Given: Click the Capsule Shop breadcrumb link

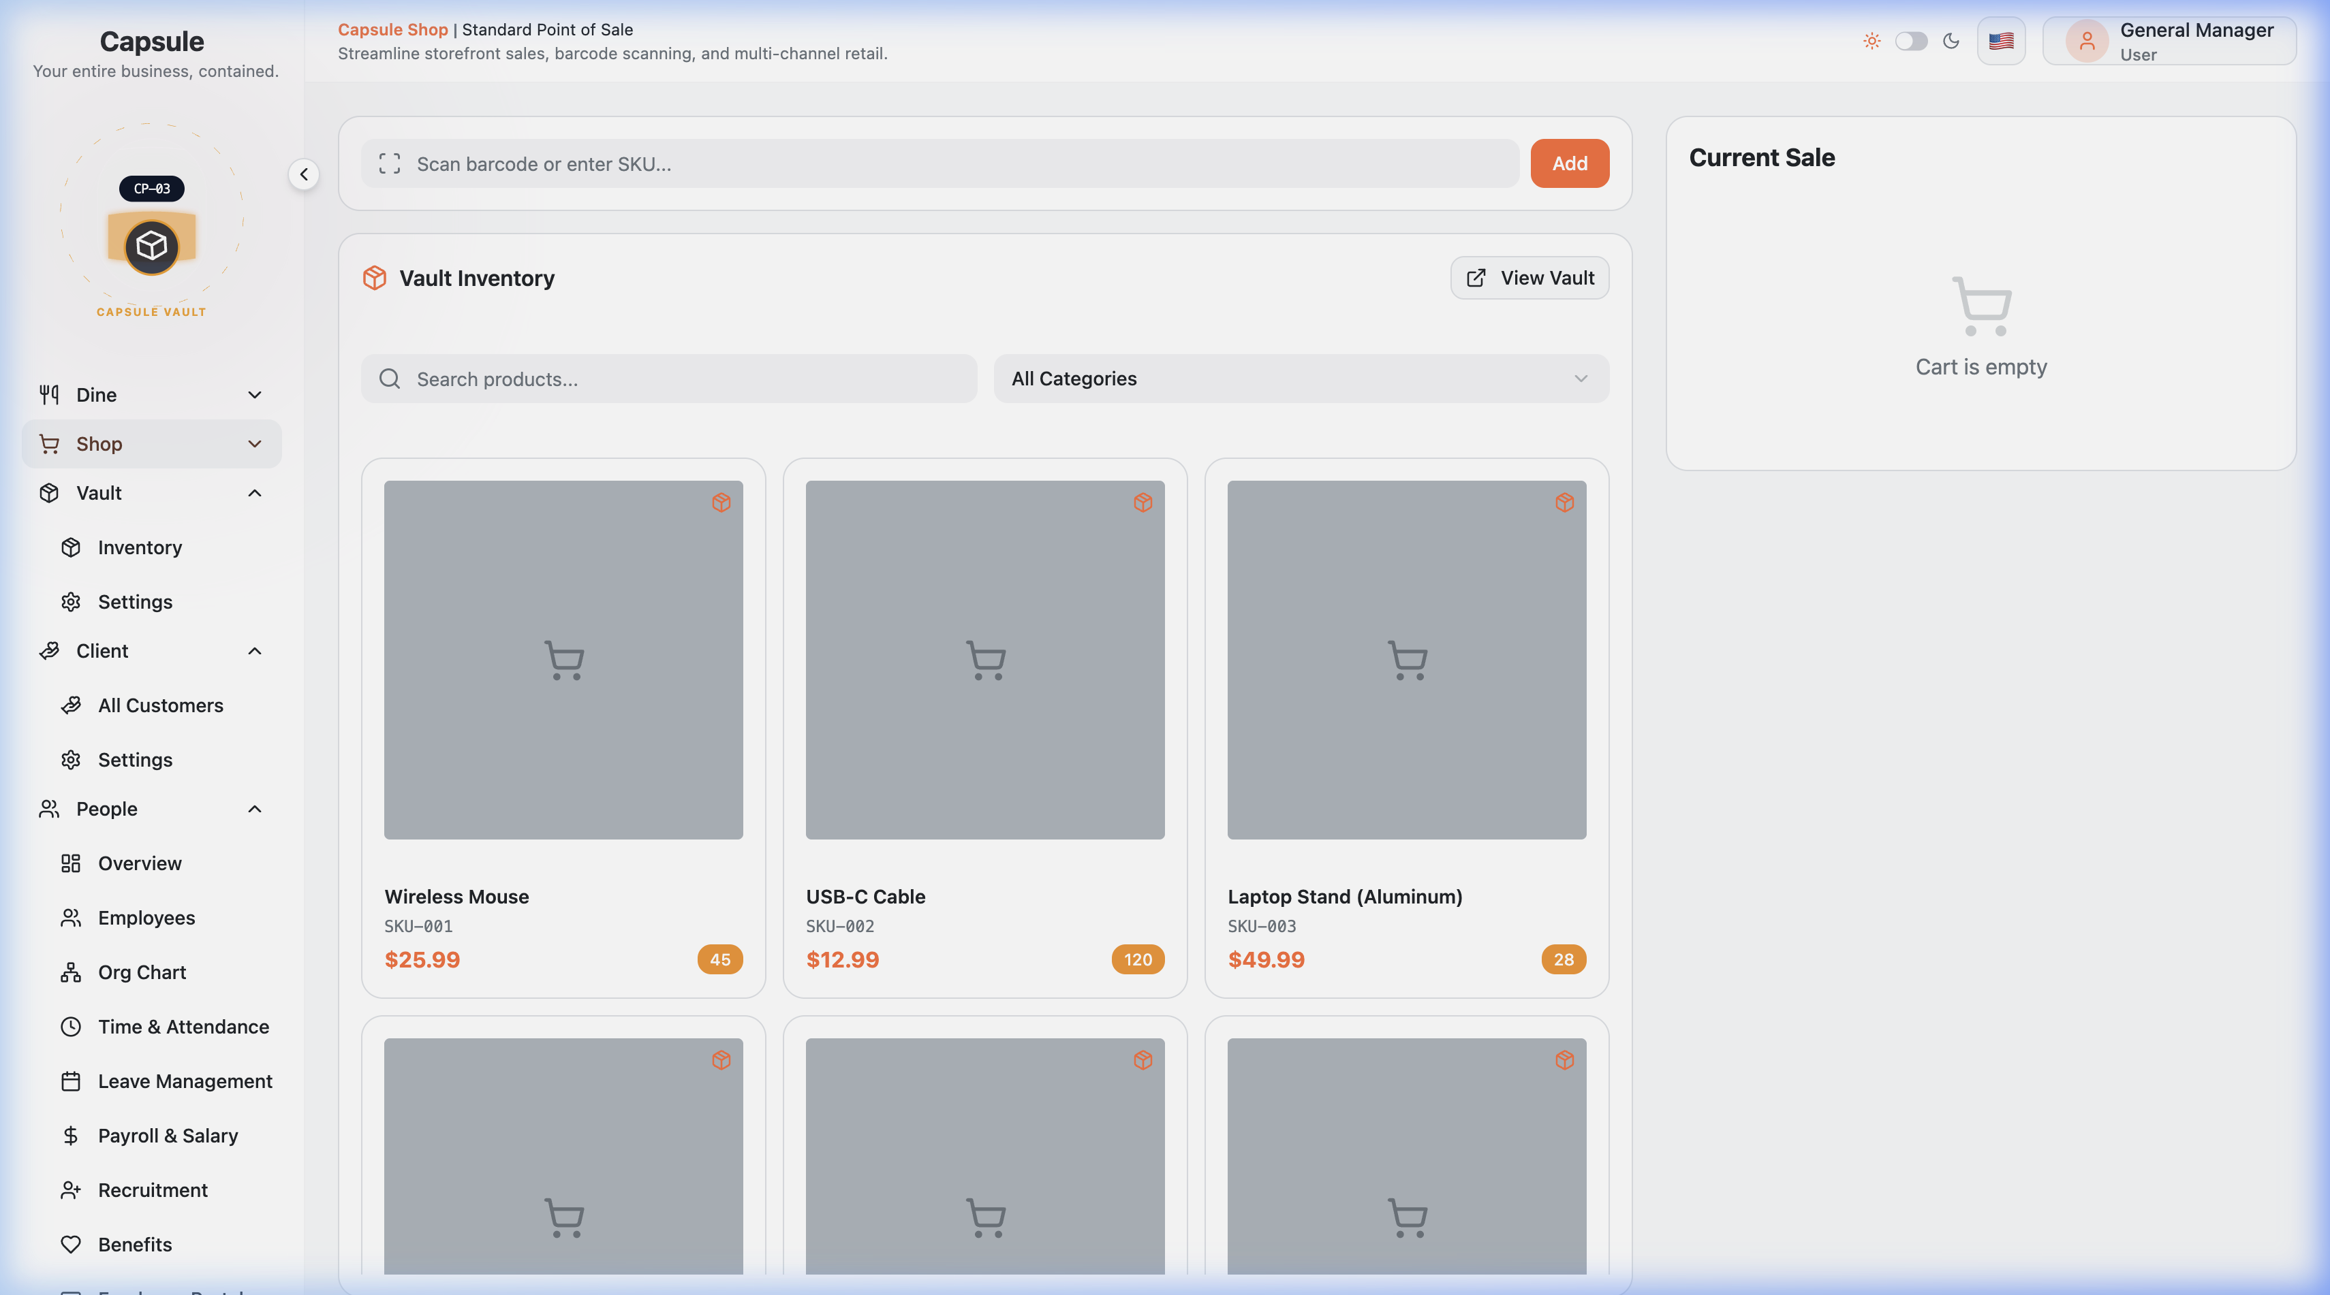Looking at the screenshot, I should tap(392, 29).
